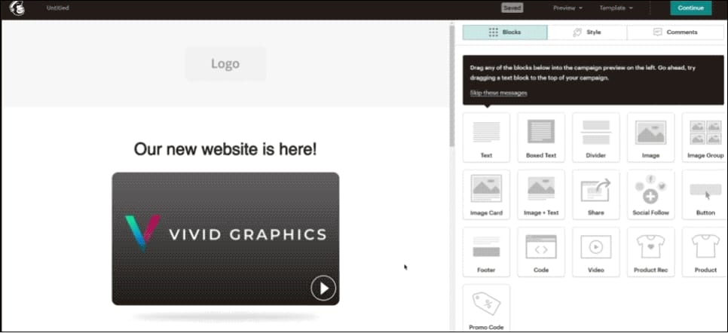The height and width of the screenshot is (333, 728).
Task: Select the Boxed Text block
Action: pyautogui.click(x=541, y=136)
